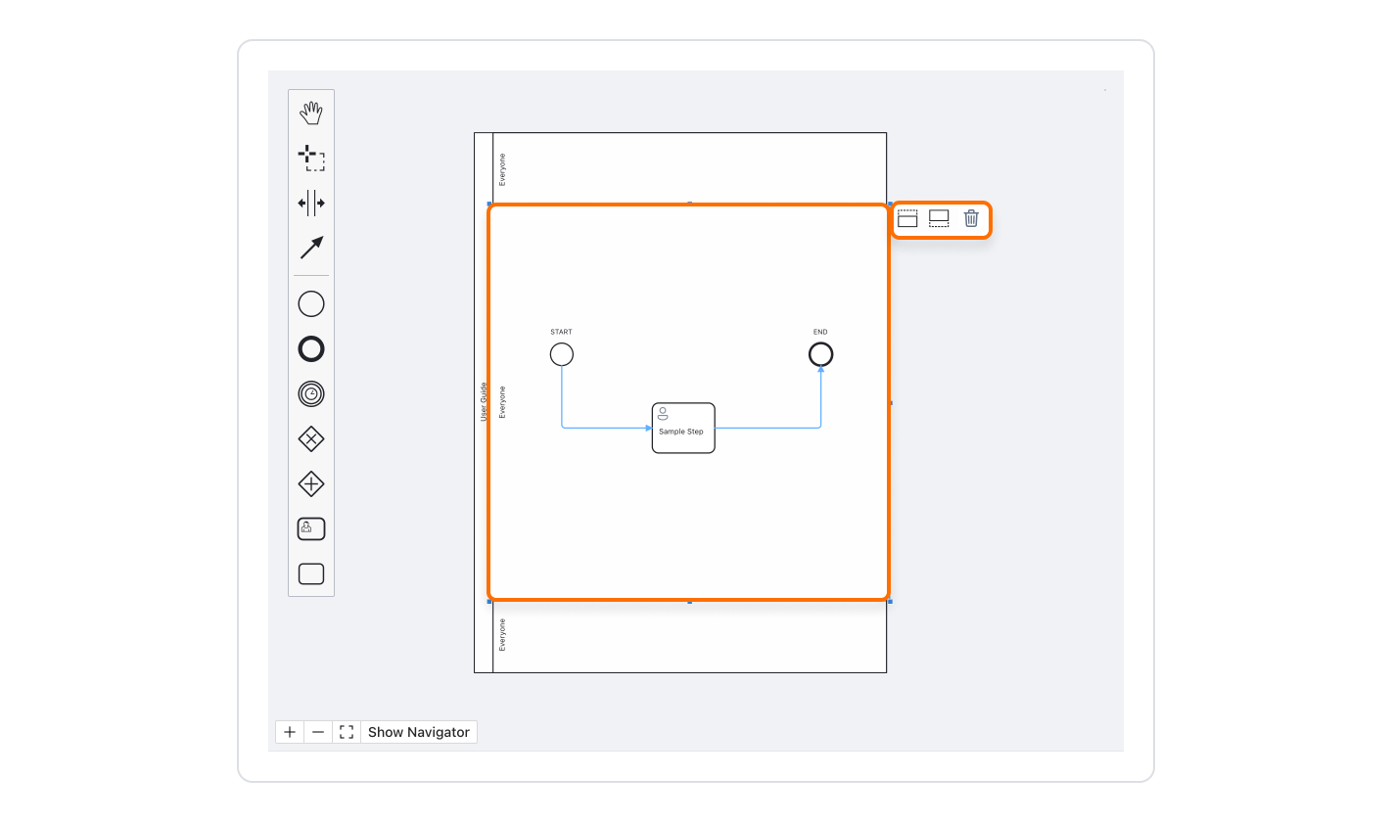1392x822 pixels.
Task: Select the bottom Everyone lane label
Action: [x=503, y=635]
